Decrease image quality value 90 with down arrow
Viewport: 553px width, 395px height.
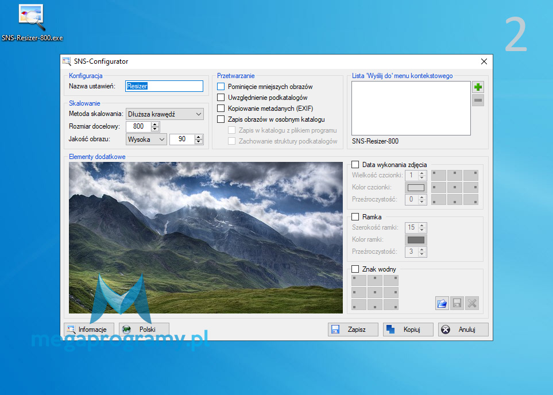point(199,142)
